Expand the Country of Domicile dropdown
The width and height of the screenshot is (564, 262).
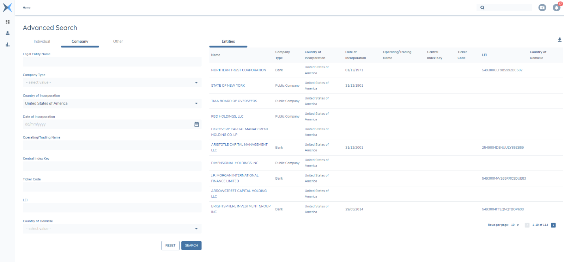click(x=112, y=229)
